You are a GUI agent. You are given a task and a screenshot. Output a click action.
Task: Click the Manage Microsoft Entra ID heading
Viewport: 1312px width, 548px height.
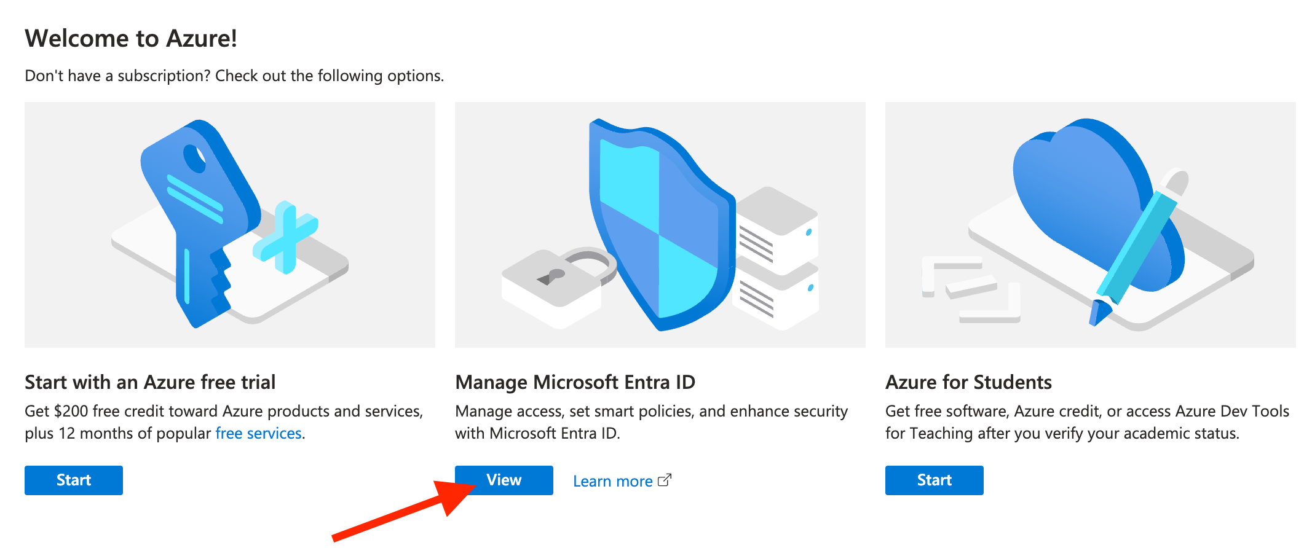pos(575,382)
